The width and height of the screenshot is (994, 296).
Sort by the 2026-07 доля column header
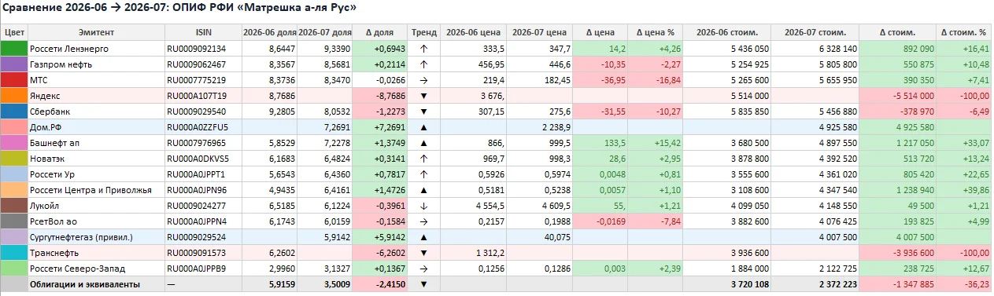(x=325, y=32)
